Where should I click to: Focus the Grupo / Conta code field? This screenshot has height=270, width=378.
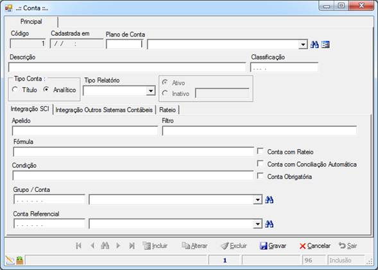click(x=49, y=200)
